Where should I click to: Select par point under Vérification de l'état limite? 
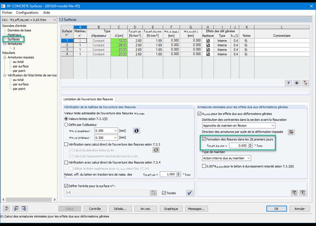[x=19, y=89]
